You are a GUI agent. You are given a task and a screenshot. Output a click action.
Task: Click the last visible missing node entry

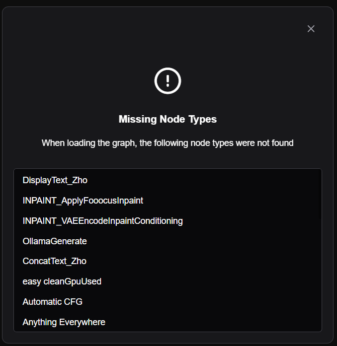[x=64, y=322]
